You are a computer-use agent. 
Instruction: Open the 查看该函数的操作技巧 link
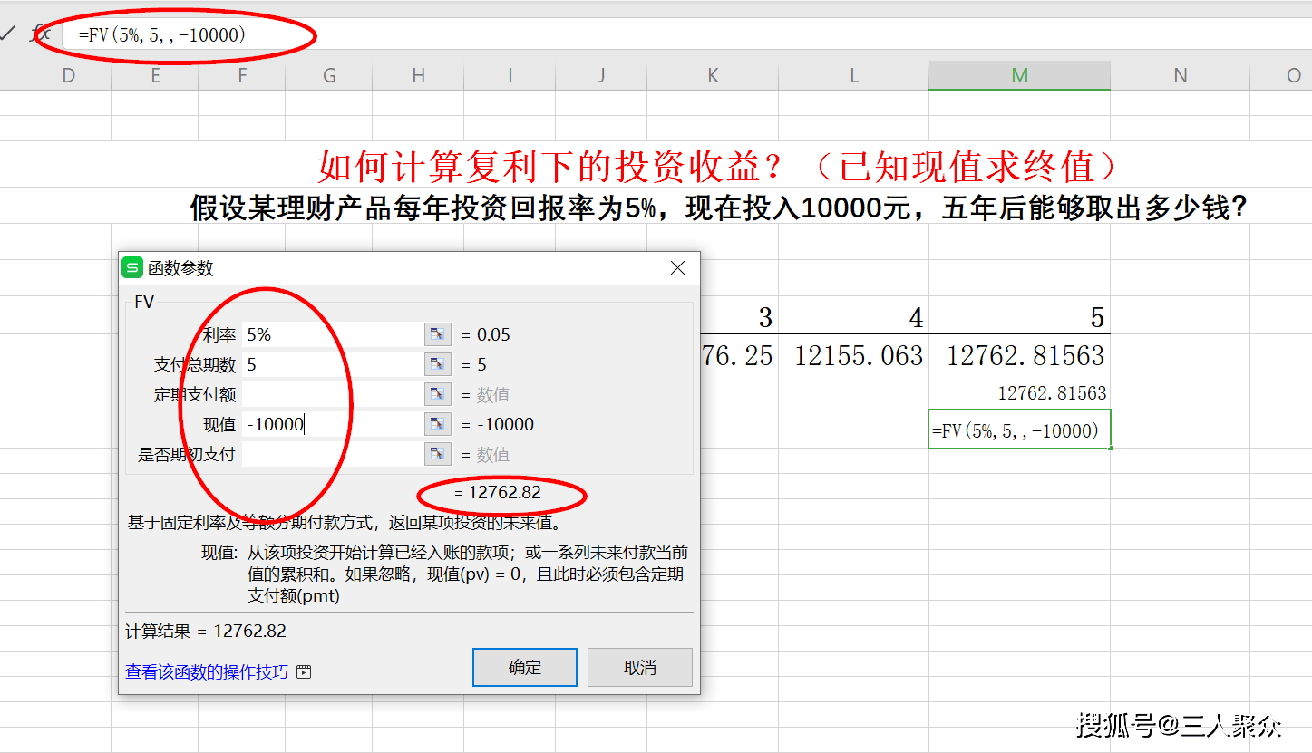207,672
